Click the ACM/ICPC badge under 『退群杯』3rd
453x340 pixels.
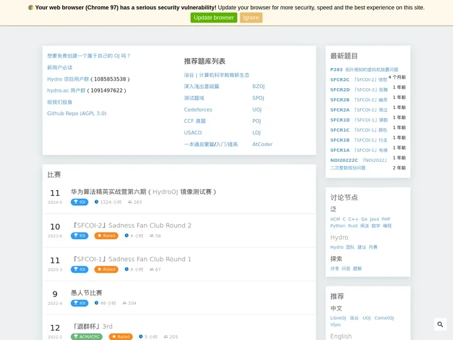click(x=86, y=337)
